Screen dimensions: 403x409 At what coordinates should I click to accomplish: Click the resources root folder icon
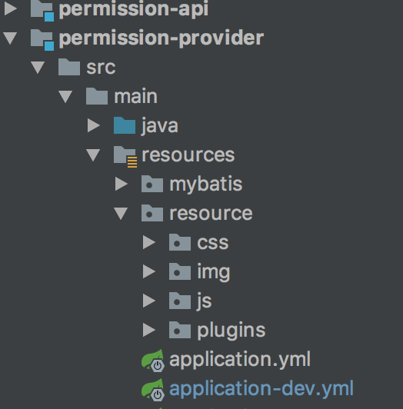pos(125,157)
